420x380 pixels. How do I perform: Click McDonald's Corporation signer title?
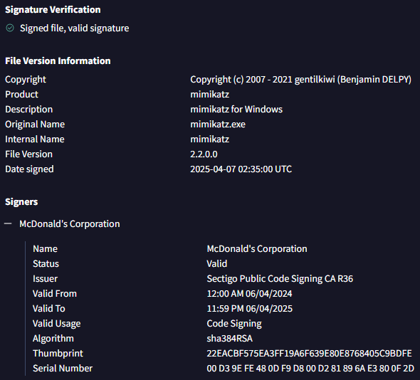[x=70, y=224]
